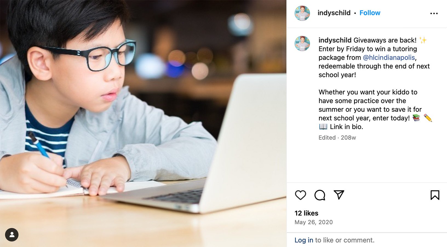
Task: Click Log in to comment
Action: pos(304,240)
